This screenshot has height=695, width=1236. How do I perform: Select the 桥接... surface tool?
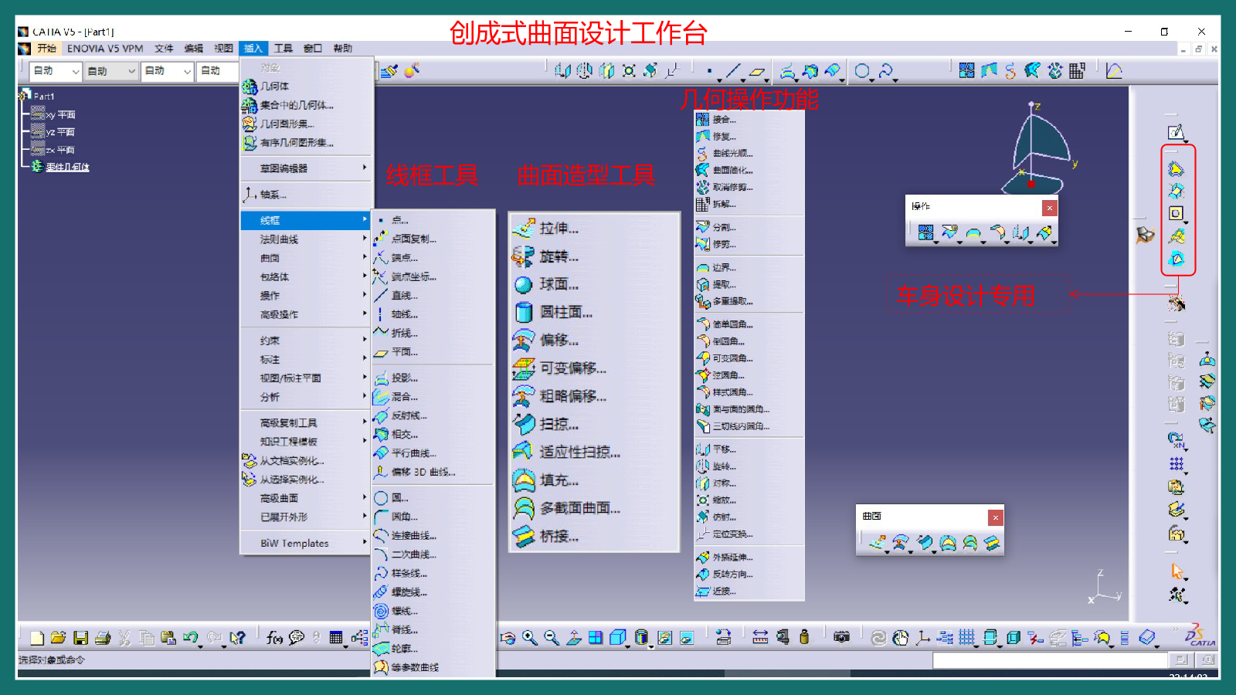click(593, 537)
